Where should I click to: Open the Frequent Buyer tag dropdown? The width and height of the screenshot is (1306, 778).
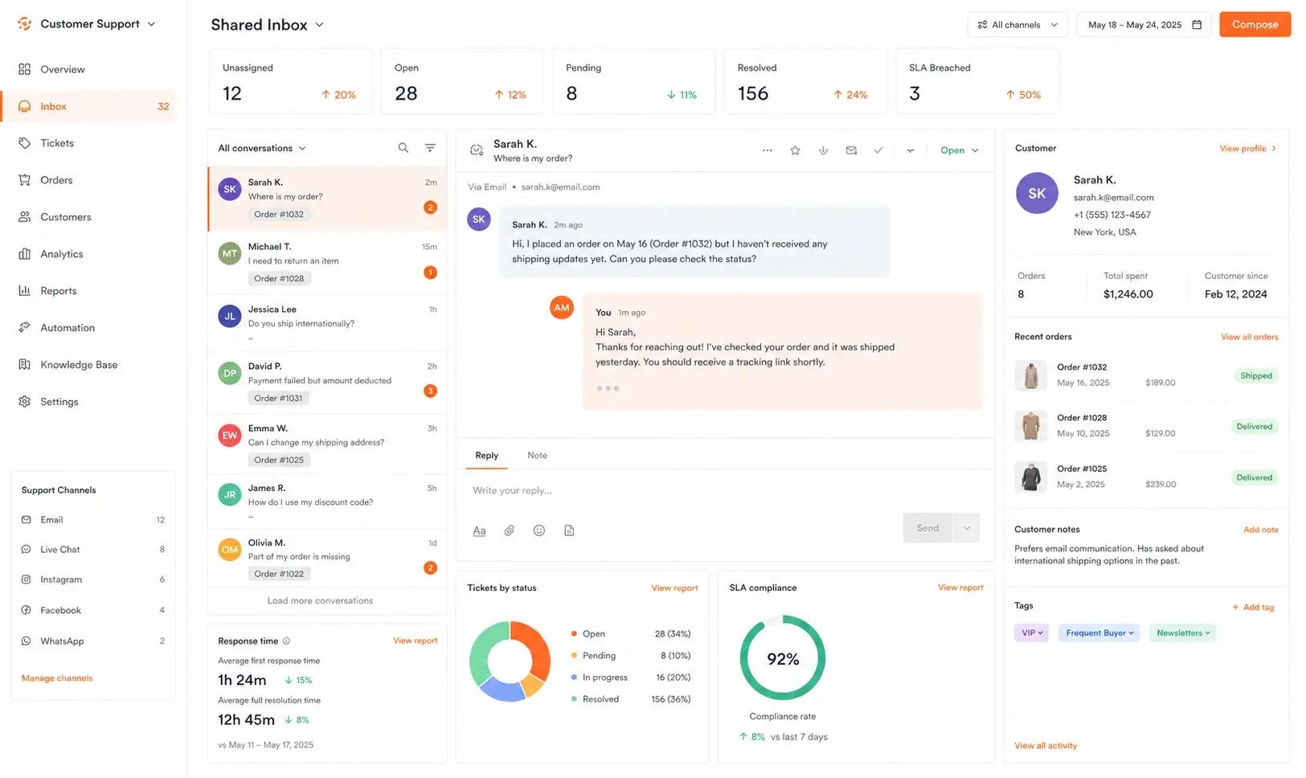pos(1099,633)
